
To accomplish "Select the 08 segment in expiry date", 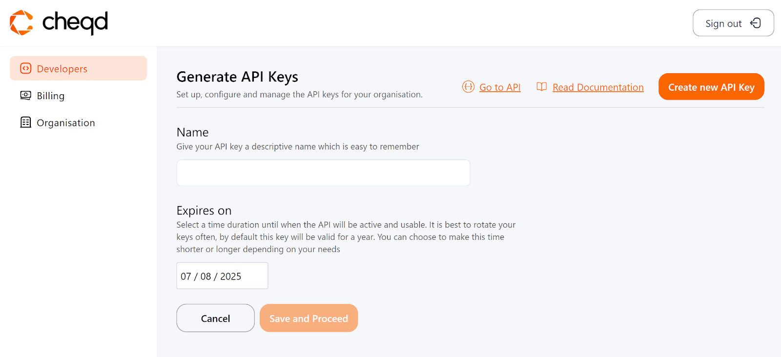I will (206, 276).
